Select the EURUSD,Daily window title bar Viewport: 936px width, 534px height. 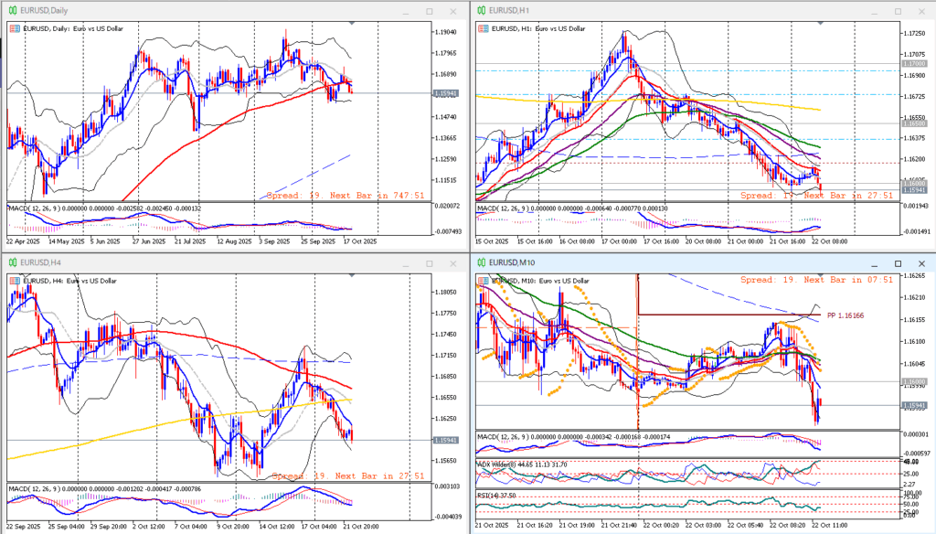(x=183, y=10)
